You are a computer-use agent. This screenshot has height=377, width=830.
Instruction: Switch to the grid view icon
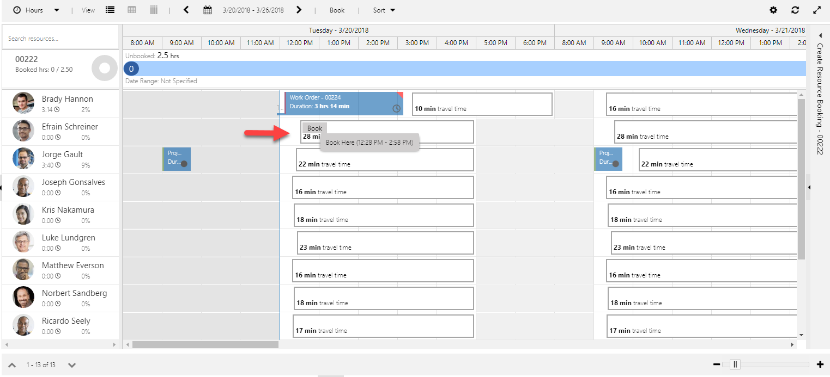[x=131, y=10]
